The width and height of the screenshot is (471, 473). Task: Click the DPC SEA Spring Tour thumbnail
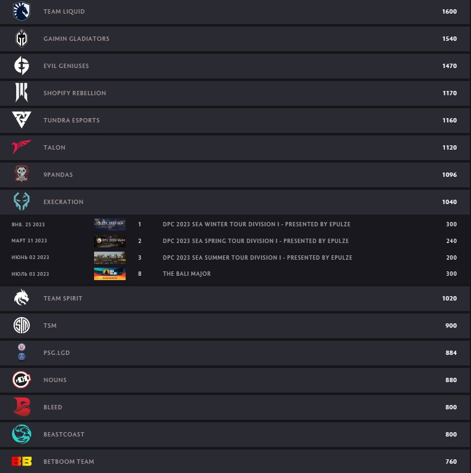click(110, 241)
